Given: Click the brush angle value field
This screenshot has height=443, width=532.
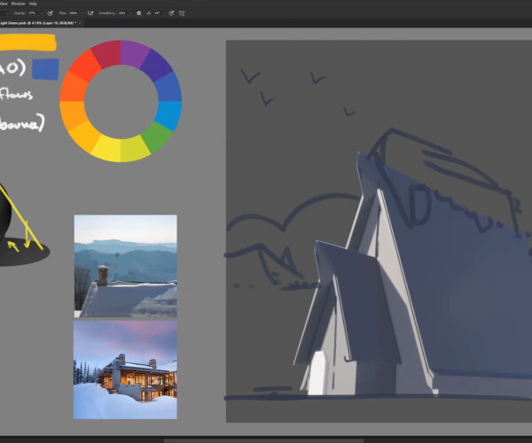Looking at the screenshot, I should [157, 13].
